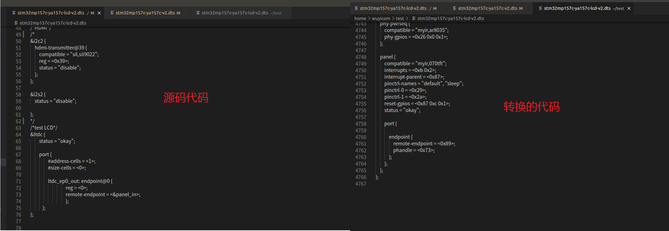Click the compatible = "myir,070tft" code line

point(415,64)
